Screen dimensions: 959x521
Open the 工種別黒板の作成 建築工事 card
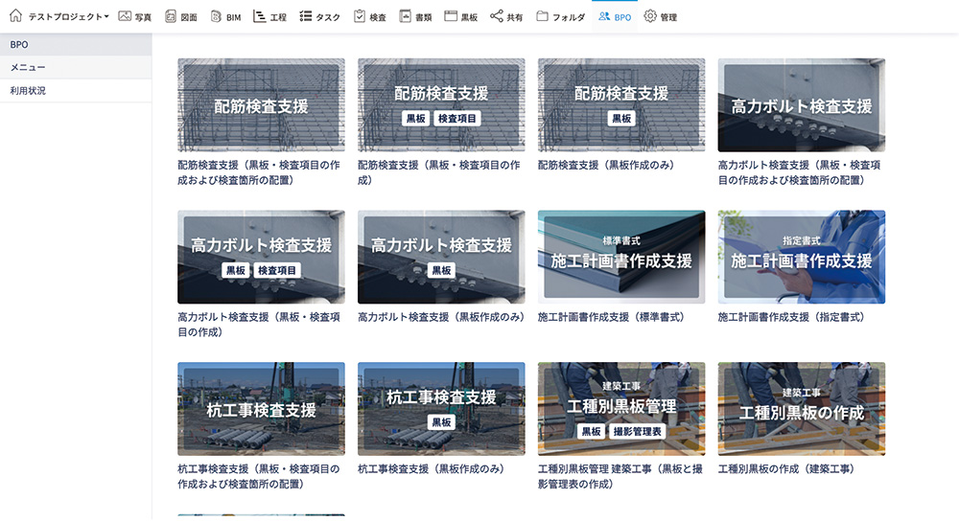click(801, 409)
